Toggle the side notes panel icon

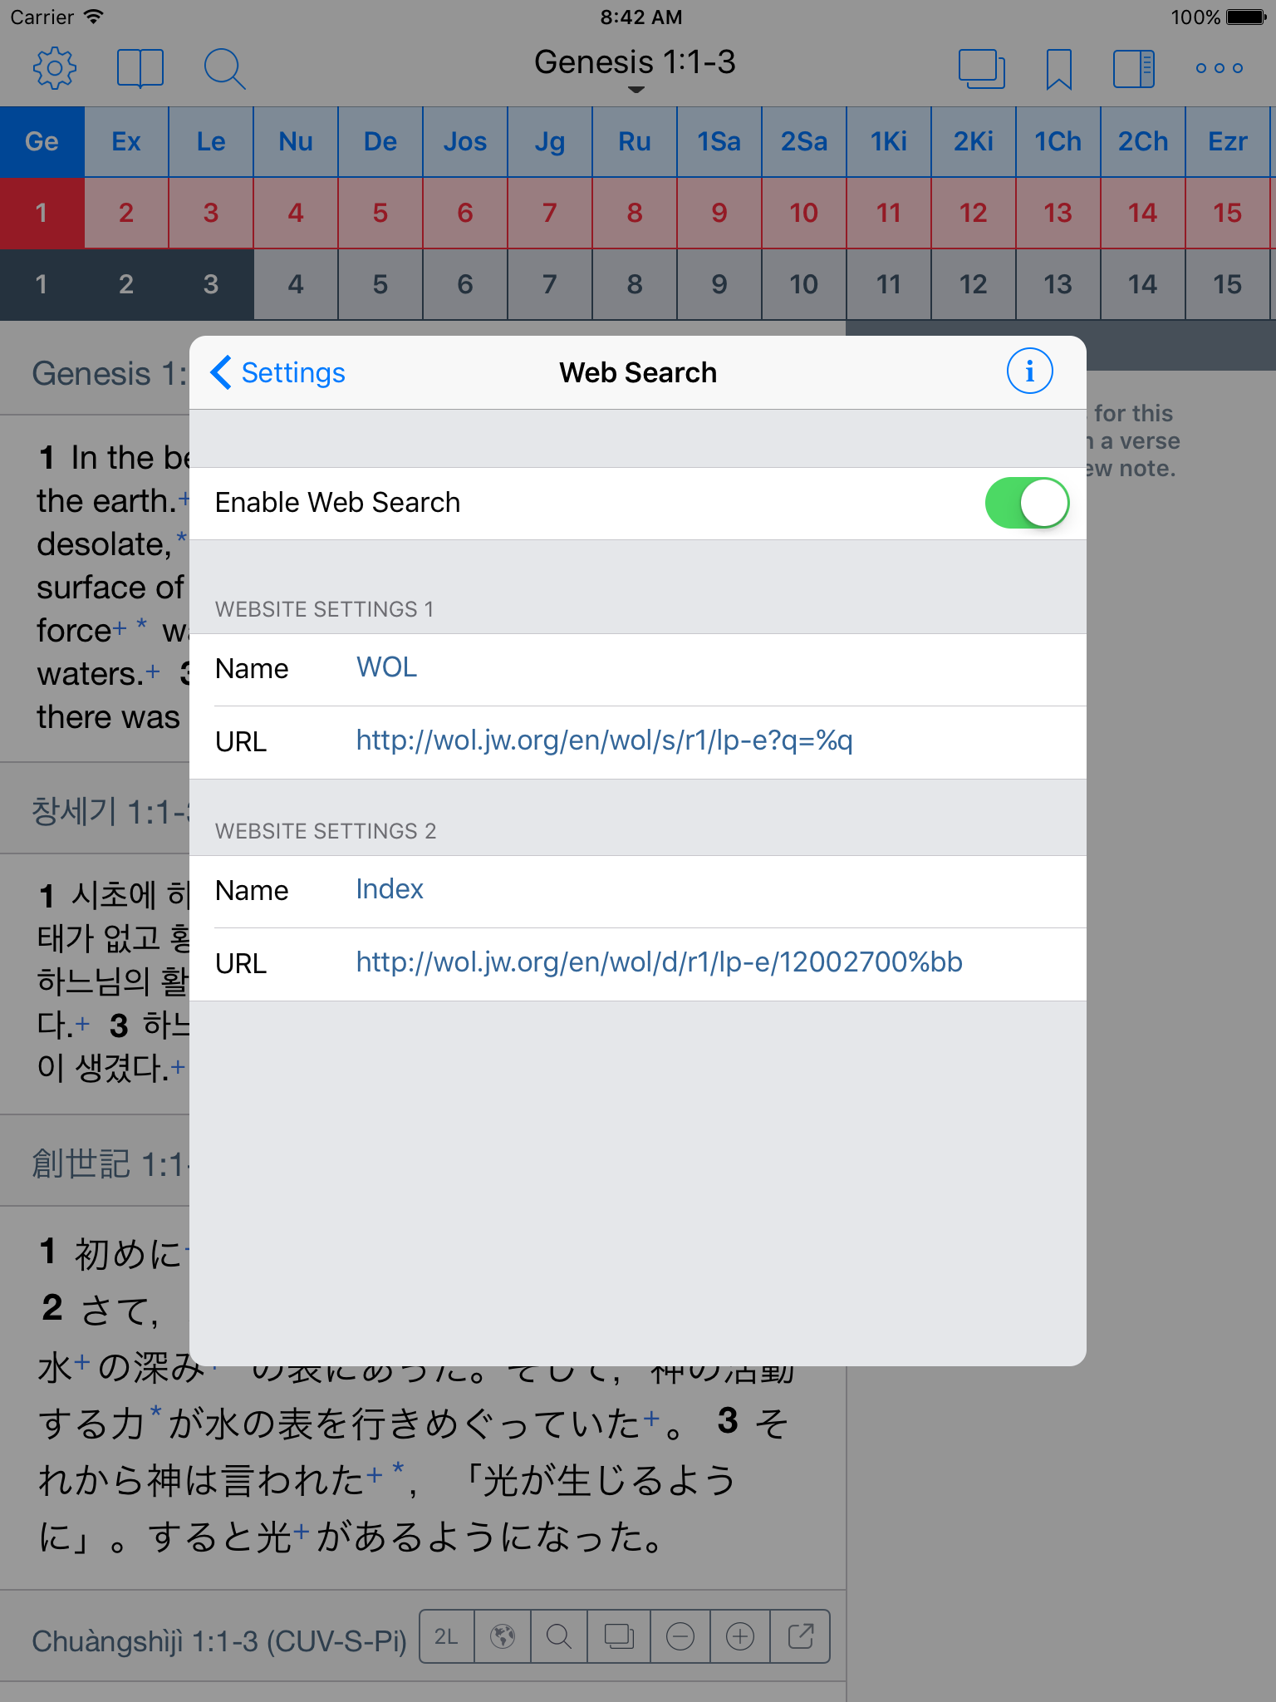[1133, 68]
